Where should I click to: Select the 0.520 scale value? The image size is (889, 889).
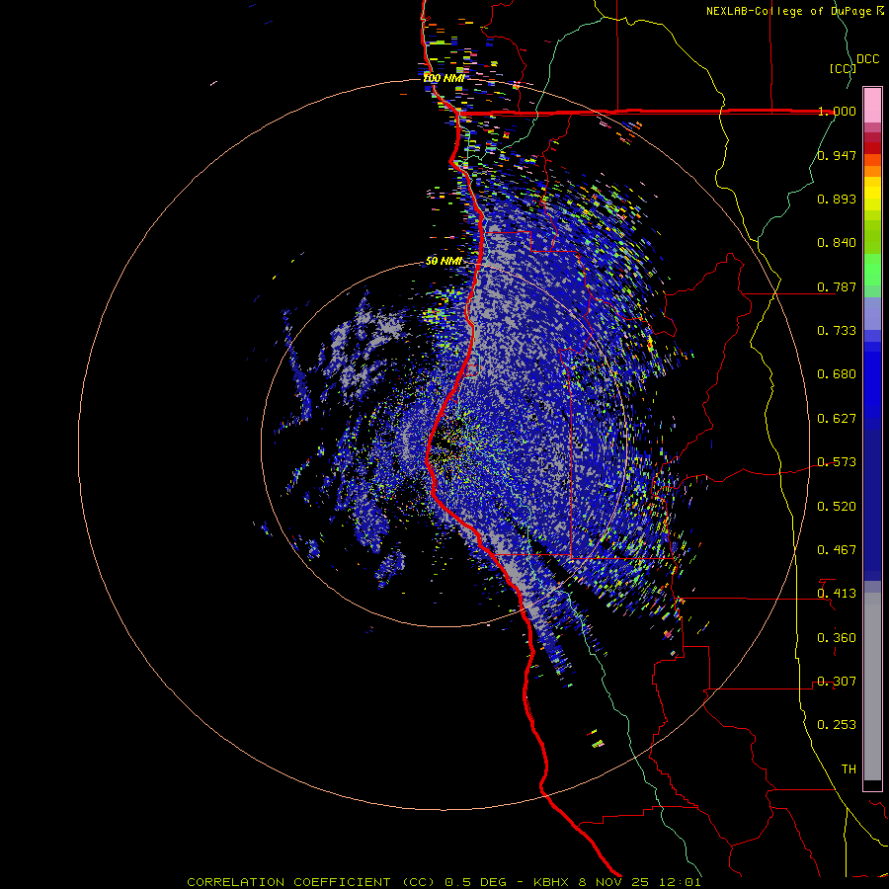837,507
